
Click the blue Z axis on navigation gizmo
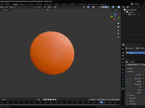pyautogui.click(x=115, y=14)
